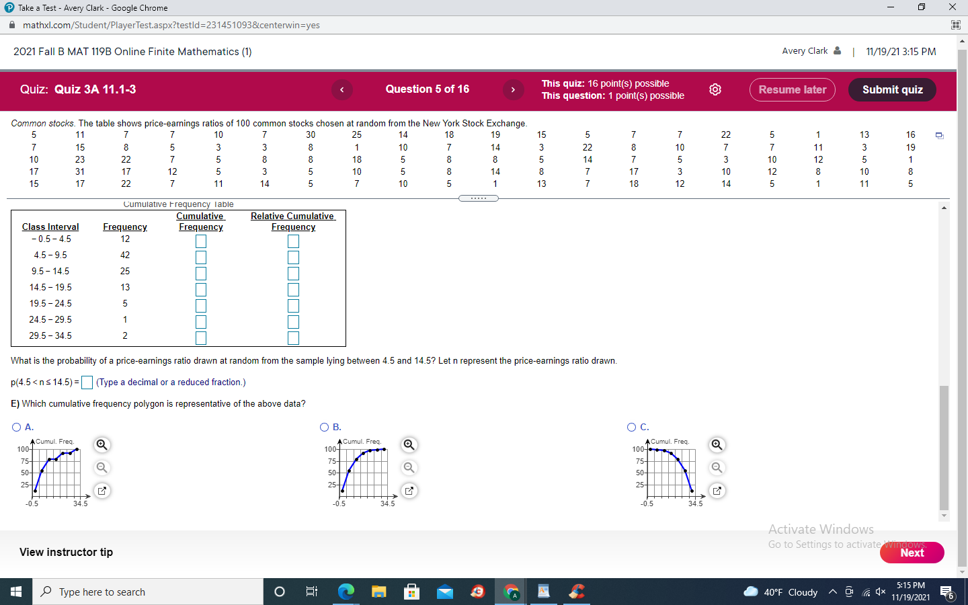Click relative cumulative frequency box for 19.5–24.5
Image resolution: width=968 pixels, height=605 pixels.
coord(293,305)
